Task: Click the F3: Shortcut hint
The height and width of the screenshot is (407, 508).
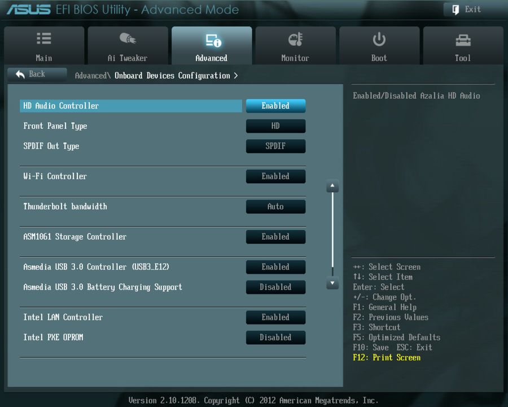Action: pyautogui.click(x=376, y=327)
